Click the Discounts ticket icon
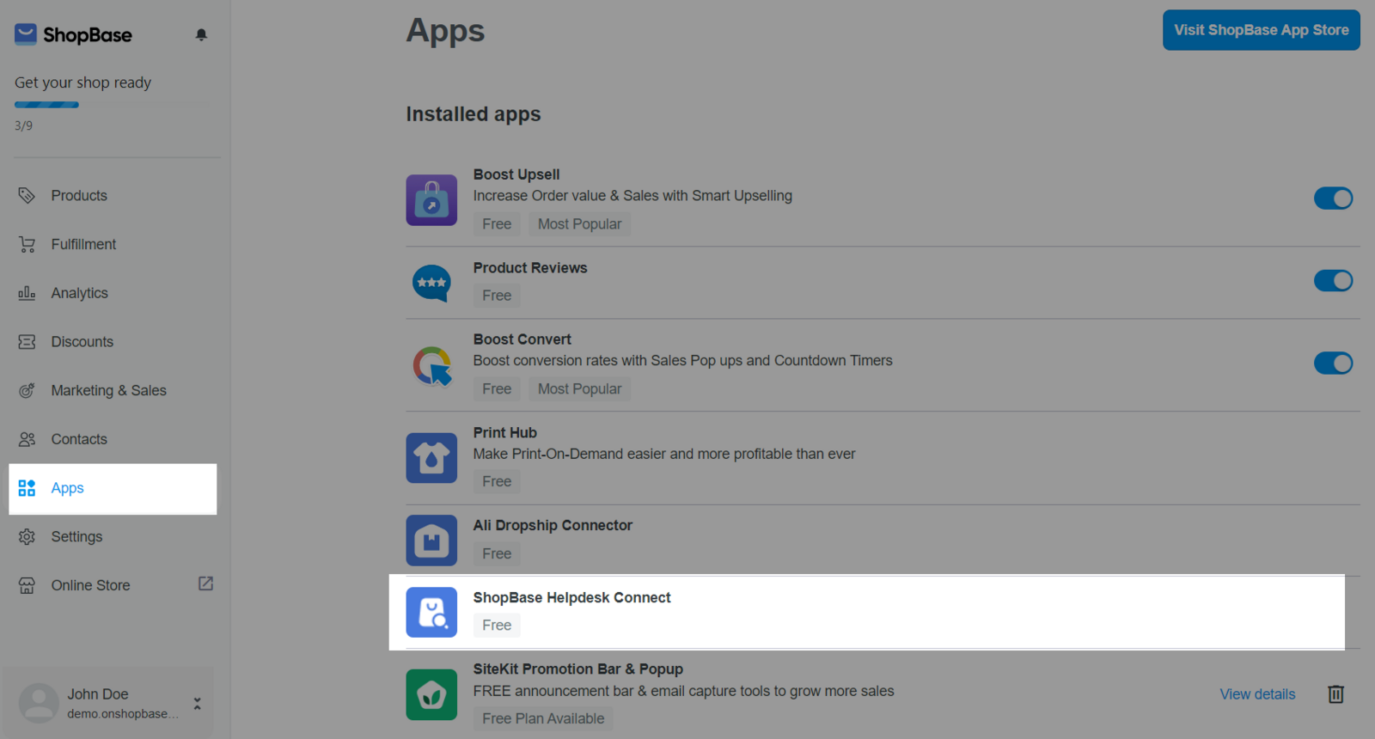 27,342
